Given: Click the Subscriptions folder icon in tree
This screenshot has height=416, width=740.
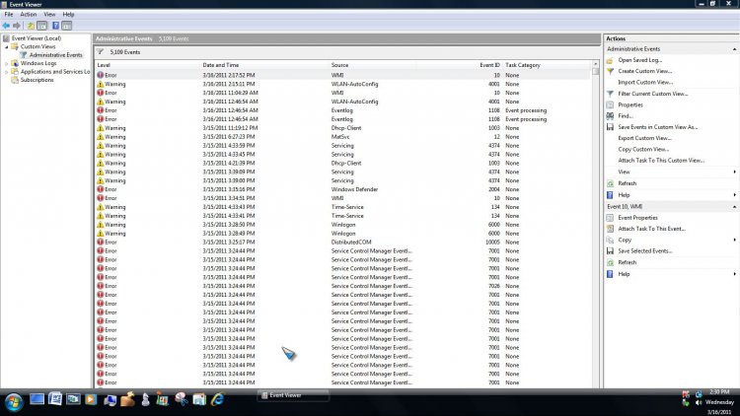Looking at the screenshot, I should tap(15, 80).
